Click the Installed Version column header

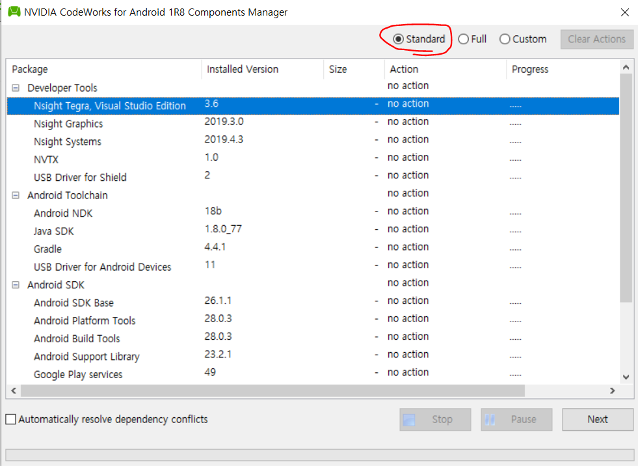(x=263, y=69)
